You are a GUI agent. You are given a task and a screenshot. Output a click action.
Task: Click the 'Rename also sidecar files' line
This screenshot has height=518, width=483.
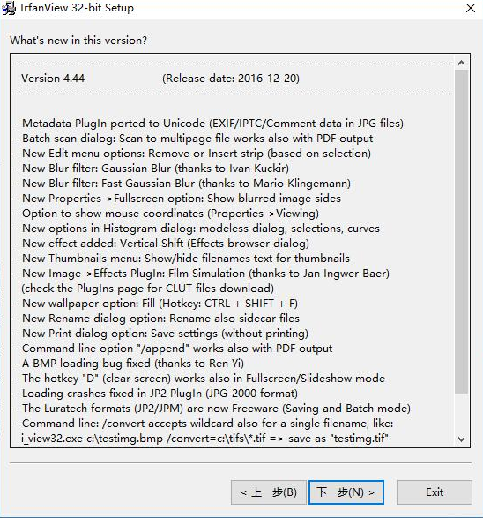[157, 319]
